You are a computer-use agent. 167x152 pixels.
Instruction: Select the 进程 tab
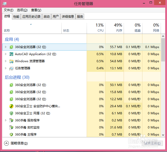coord(7,16)
